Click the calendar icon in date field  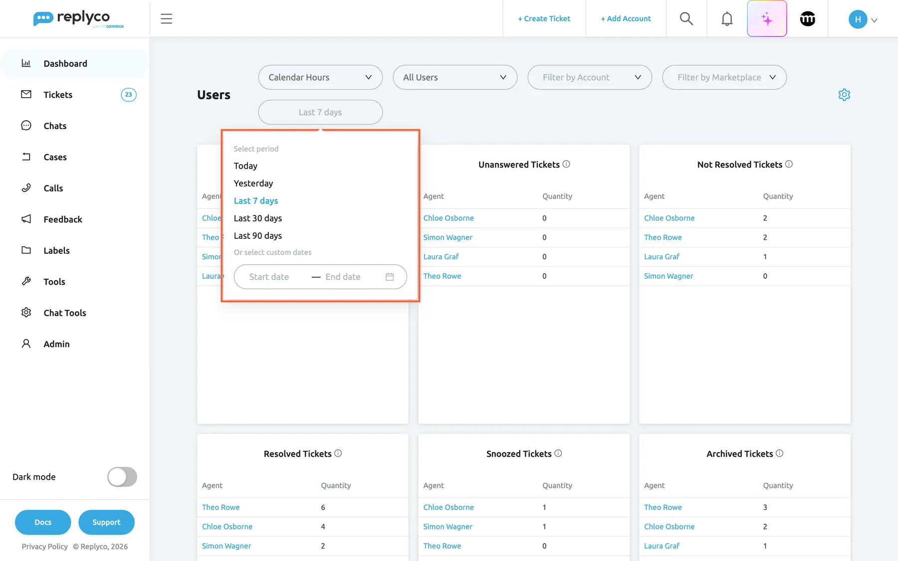(x=390, y=277)
